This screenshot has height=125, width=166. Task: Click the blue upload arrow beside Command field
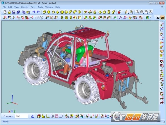[33, 116]
